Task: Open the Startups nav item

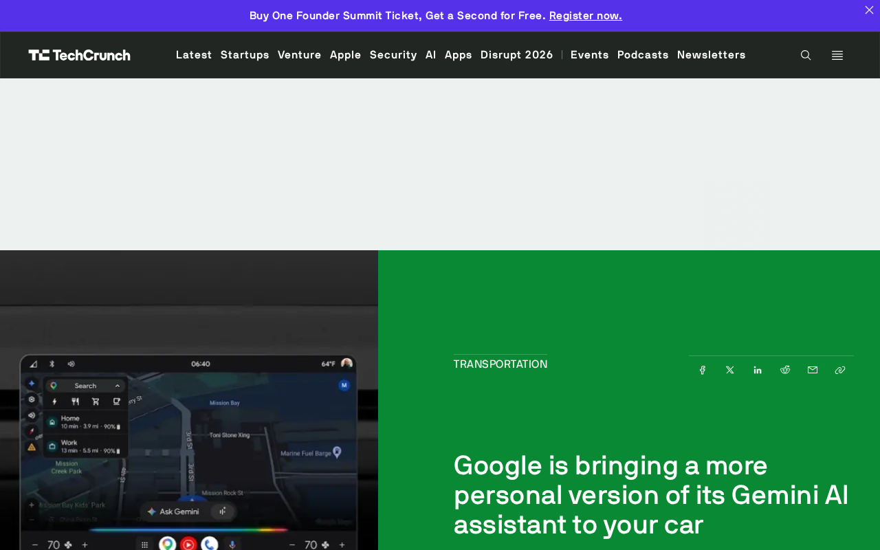Action: (x=245, y=55)
